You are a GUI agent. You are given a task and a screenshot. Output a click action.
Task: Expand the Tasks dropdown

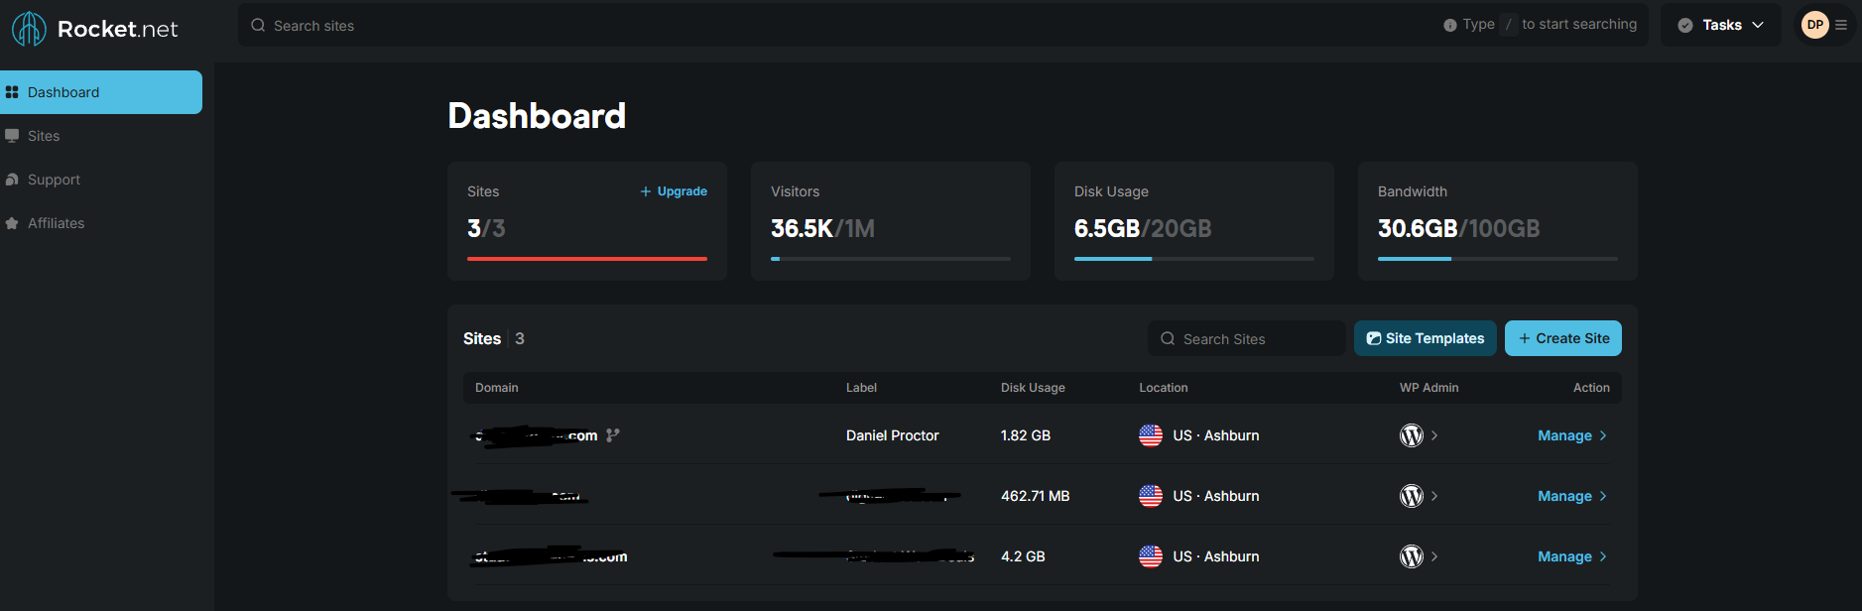[1721, 25]
